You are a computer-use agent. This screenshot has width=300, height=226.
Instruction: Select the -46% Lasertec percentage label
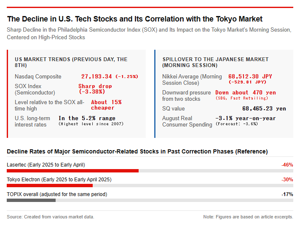pos(287,165)
